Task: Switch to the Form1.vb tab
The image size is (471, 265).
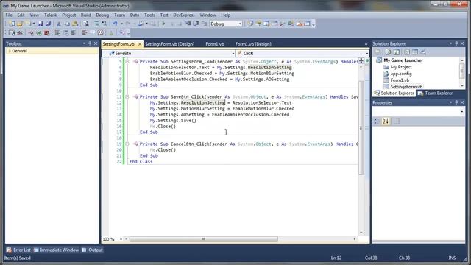Action: (215, 44)
